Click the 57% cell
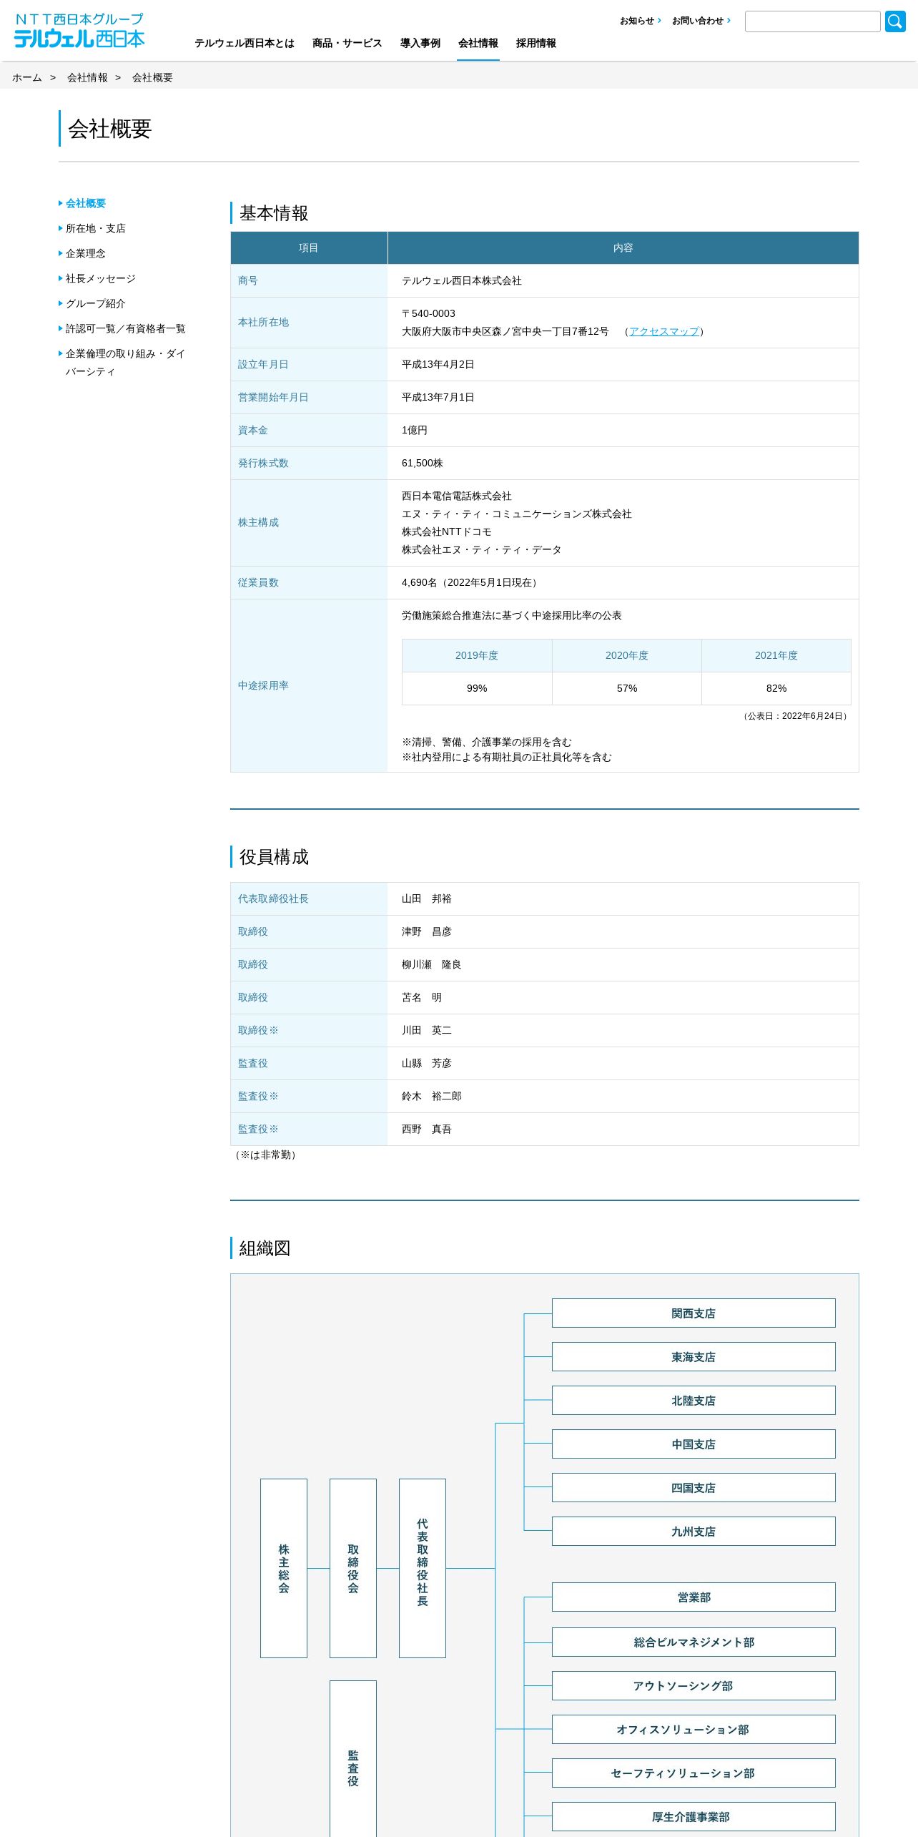The height and width of the screenshot is (1837, 918). click(627, 688)
